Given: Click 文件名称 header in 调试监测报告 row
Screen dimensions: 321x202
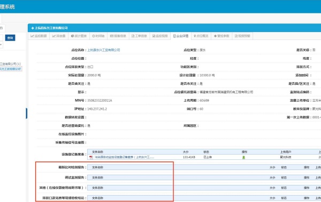Looking at the screenshot, I should (97, 177).
